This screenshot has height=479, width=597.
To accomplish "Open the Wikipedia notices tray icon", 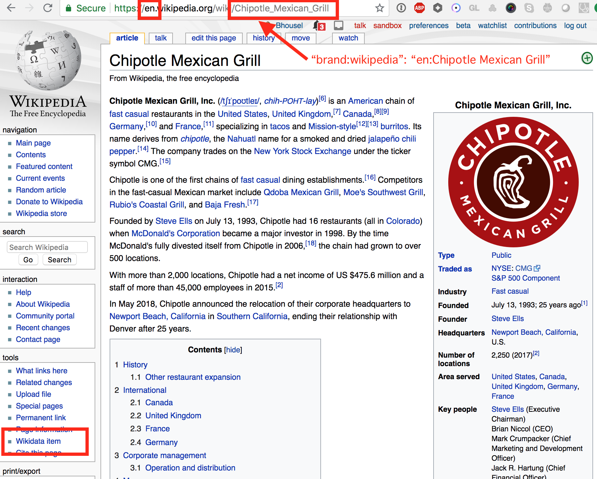I will [x=339, y=25].
